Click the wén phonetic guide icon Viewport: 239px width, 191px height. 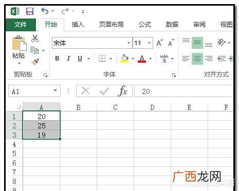(x=164, y=59)
